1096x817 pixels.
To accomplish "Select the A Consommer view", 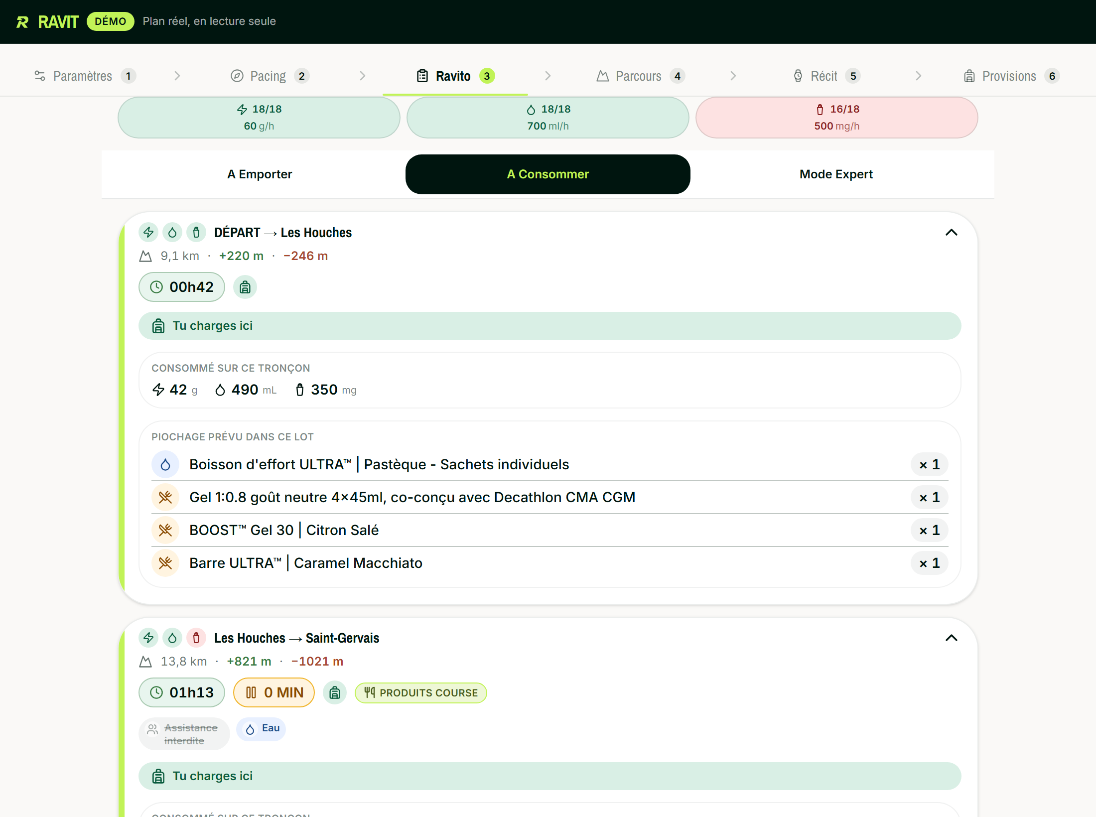I will (x=548, y=174).
